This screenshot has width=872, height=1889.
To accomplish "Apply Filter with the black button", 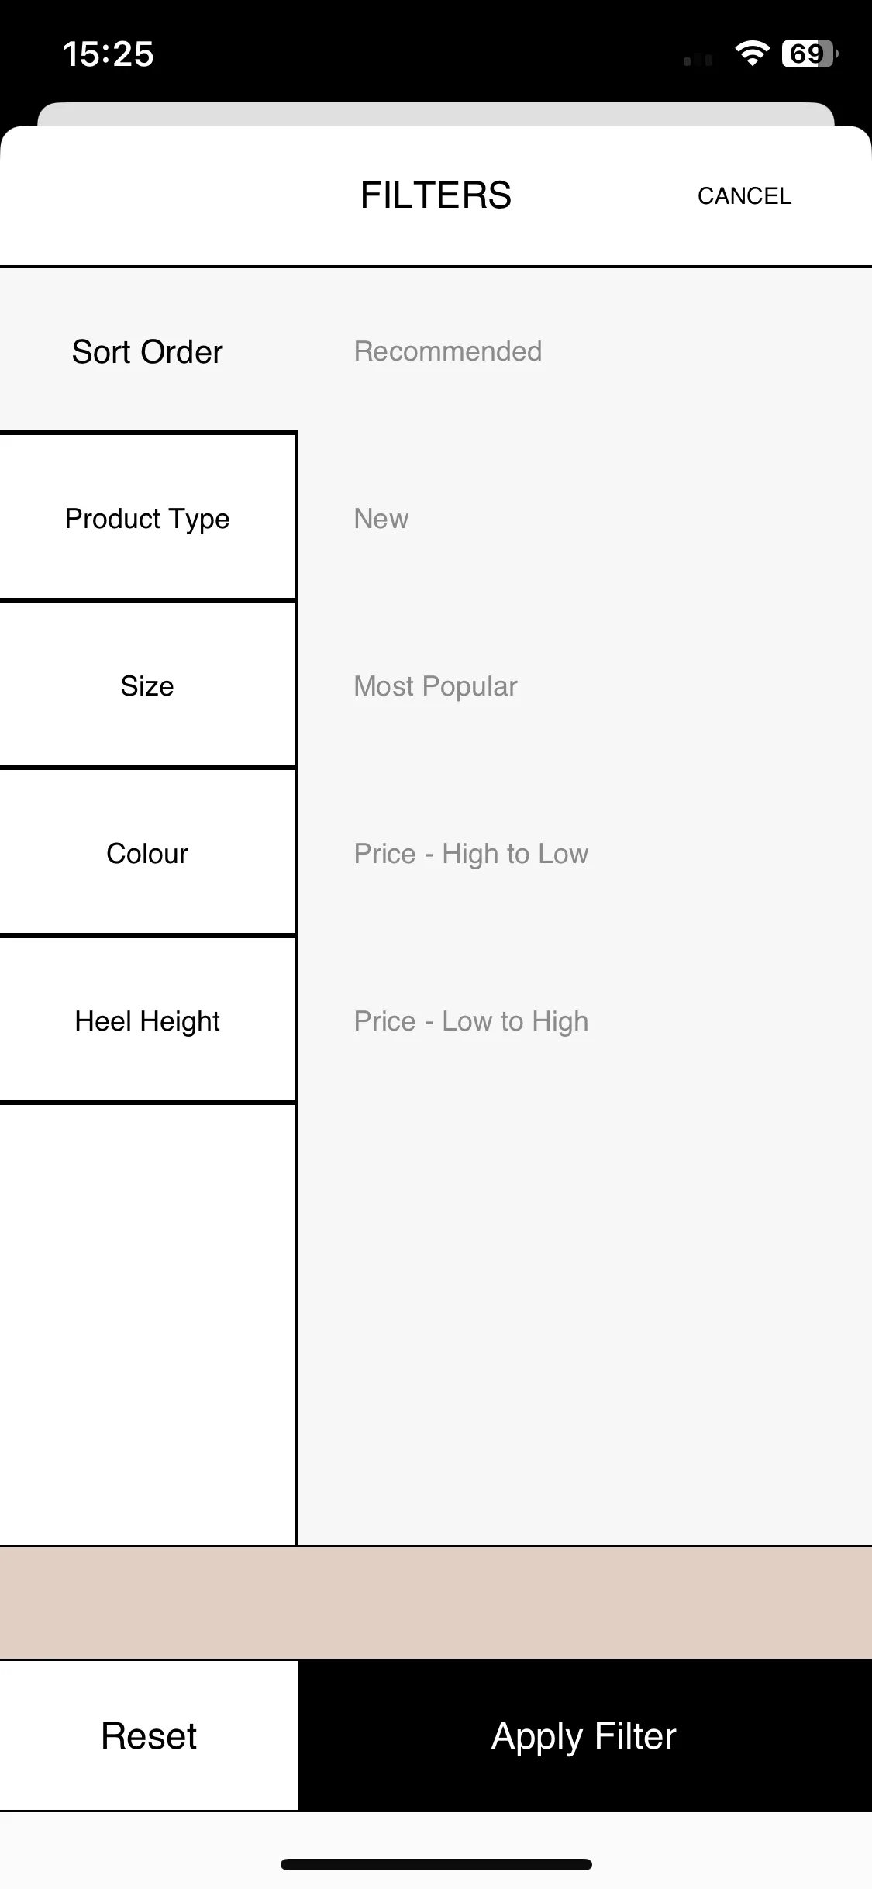I will click(x=584, y=1735).
